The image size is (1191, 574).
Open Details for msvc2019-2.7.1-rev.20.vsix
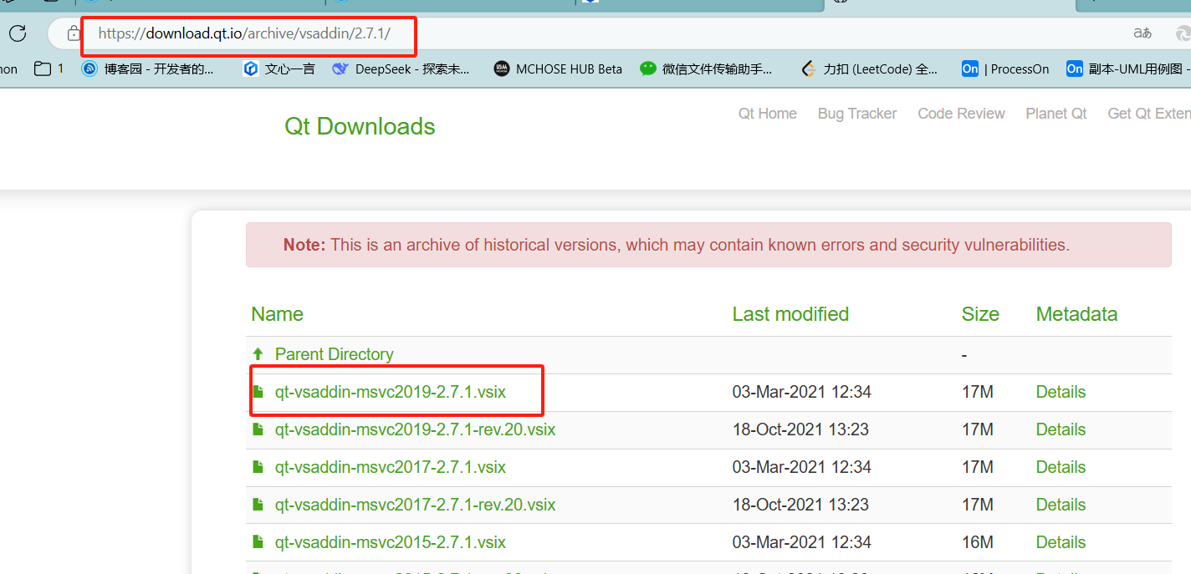point(1061,429)
